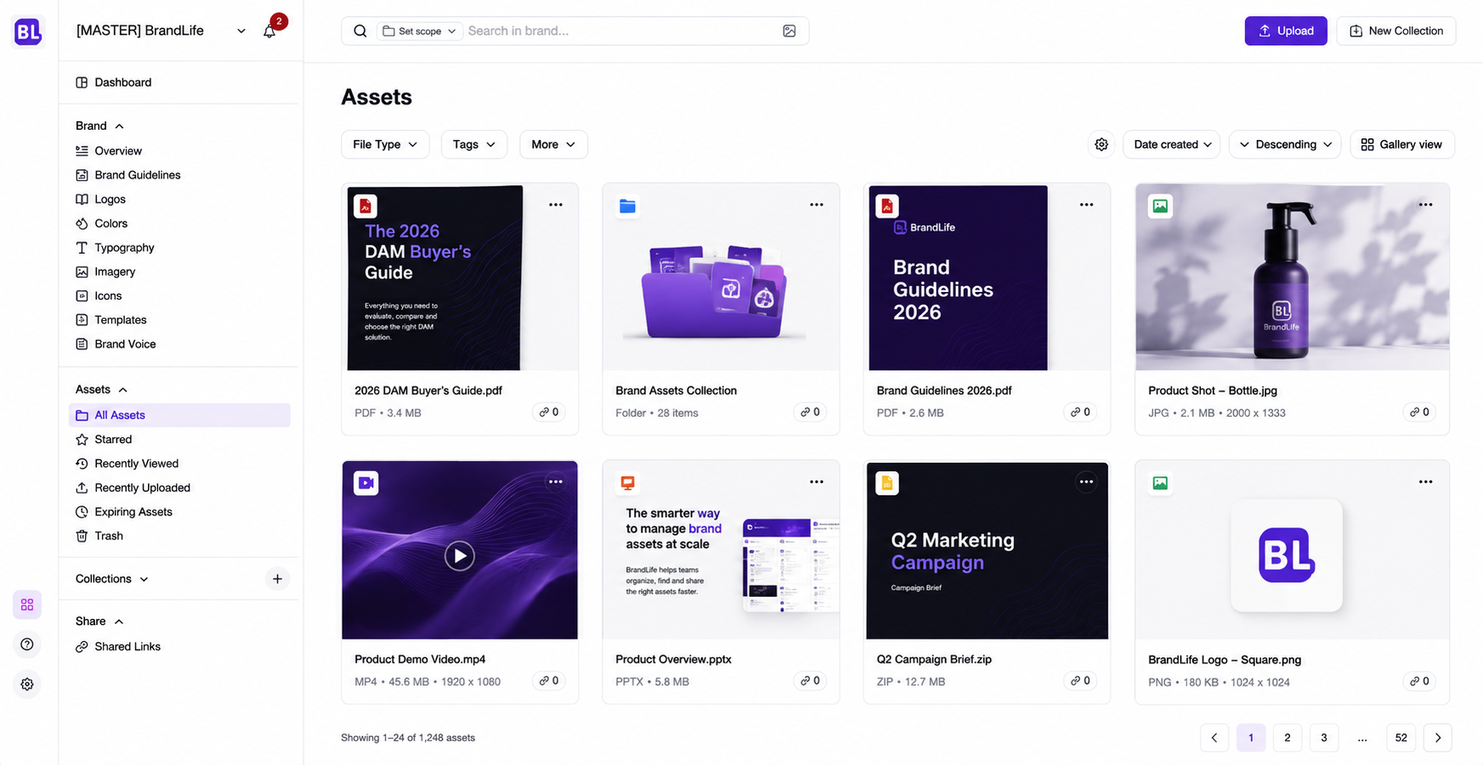The width and height of the screenshot is (1483, 765).
Task: Open options menu for Q2 Campaign Brief.zip
Action: pyautogui.click(x=1086, y=481)
